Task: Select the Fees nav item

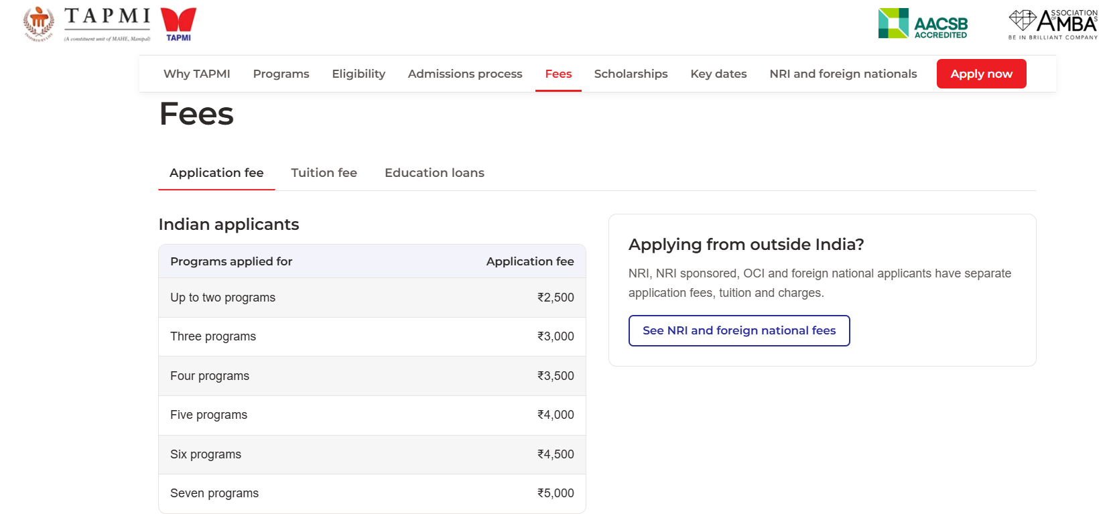Action: point(558,74)
